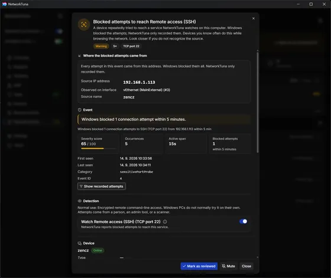Disable Watch Remote access (SSH) toggle
Image resolution: width=331 pixels, height=278 pixels.
[243, 221]
